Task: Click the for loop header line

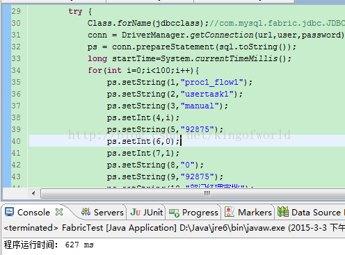Action: click(x=143, y=70)
